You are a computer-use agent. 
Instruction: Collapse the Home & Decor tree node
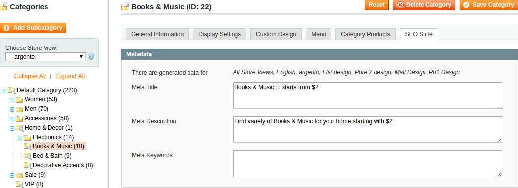tap(12, 128)
